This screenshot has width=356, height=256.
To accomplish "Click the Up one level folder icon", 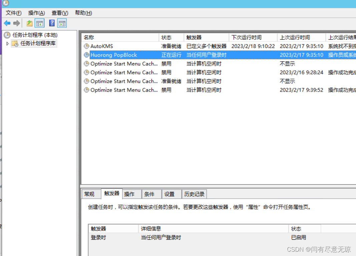I will point(29,23).
